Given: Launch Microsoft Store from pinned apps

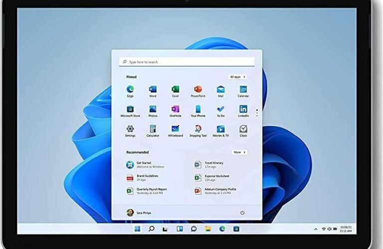Looking at the screenshot, I should (130, 111).
